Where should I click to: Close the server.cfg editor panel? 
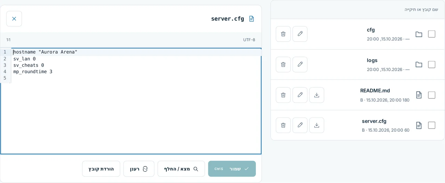pos(14,19)
